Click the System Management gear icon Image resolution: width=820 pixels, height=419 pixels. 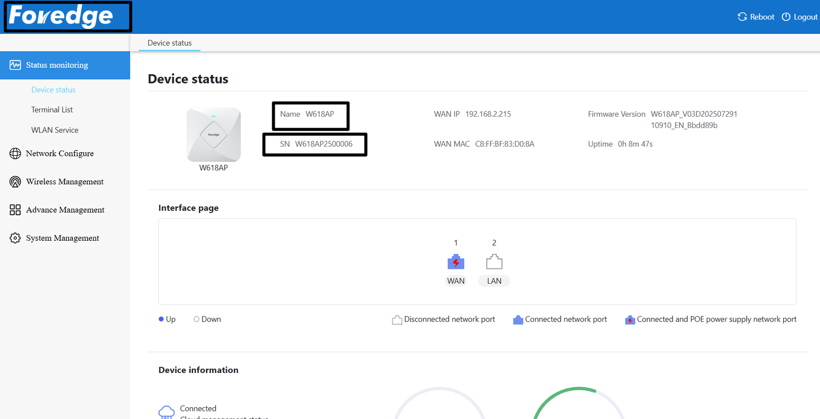click(x=15, y=238)
